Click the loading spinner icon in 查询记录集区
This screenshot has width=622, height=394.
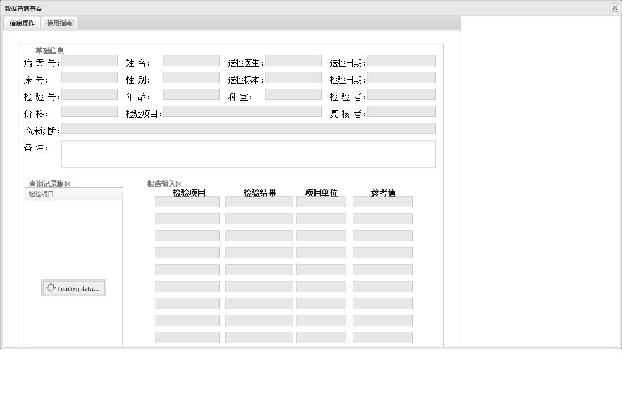pos(50,287)
